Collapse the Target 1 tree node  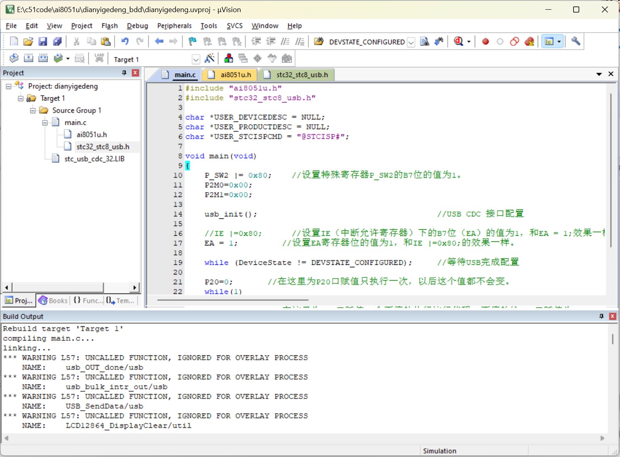pos(21,99)
